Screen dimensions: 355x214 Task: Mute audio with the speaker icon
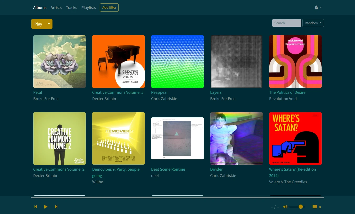click(285, 207)
